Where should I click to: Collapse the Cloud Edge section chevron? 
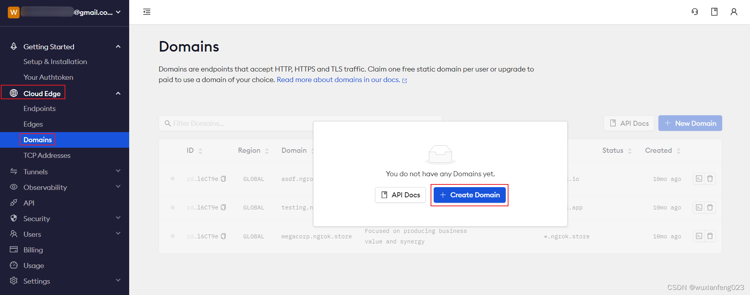pyautogui.click(x=118, y=93)
